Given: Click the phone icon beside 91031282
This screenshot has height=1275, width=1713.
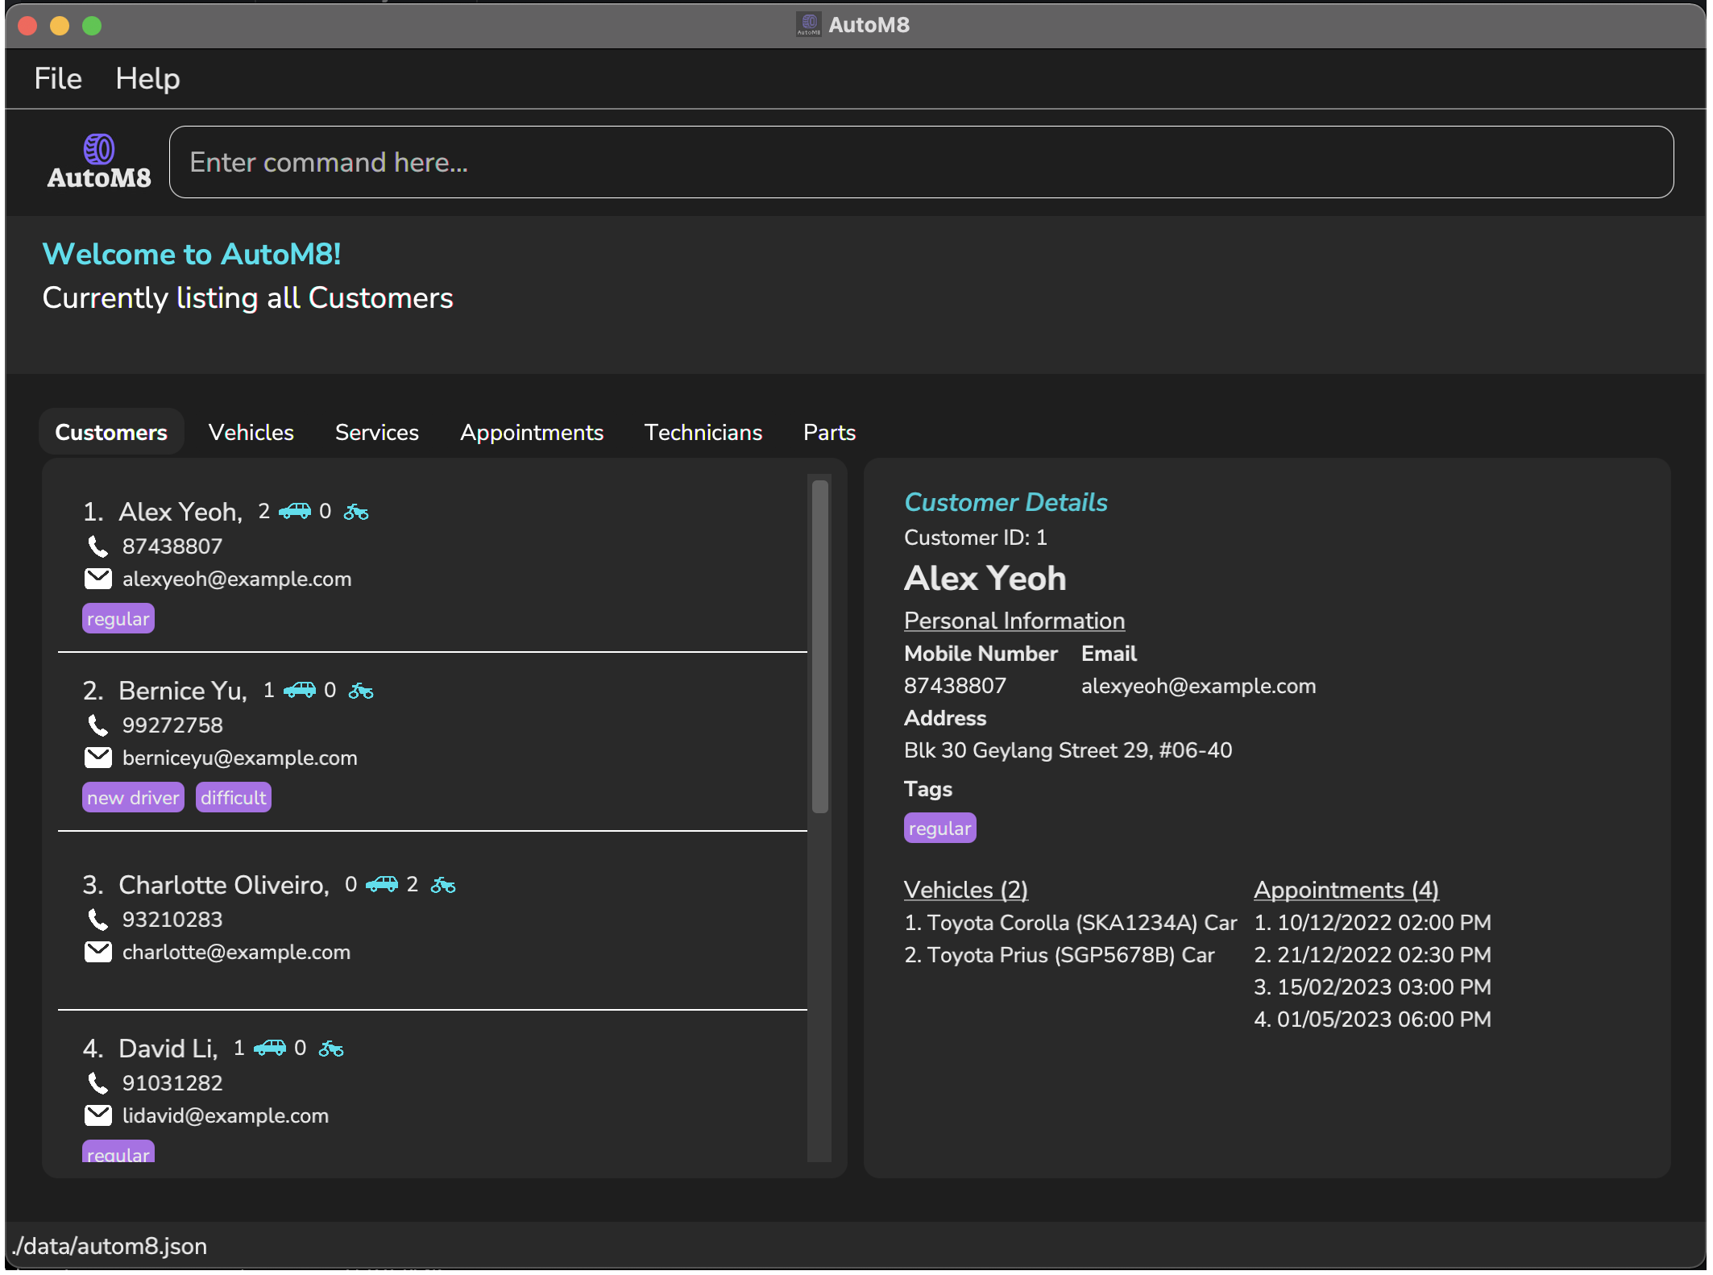Looking at the screenshot, I should (x=97, y=1083).
